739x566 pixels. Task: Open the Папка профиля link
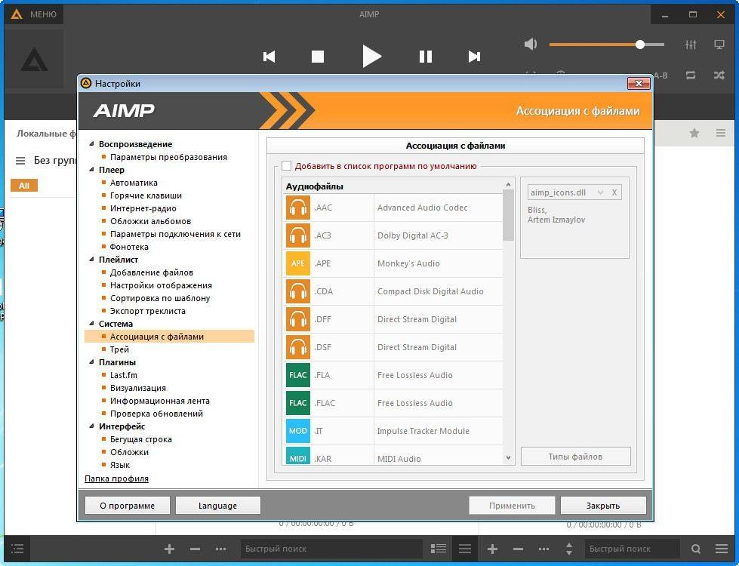[116, 478]
